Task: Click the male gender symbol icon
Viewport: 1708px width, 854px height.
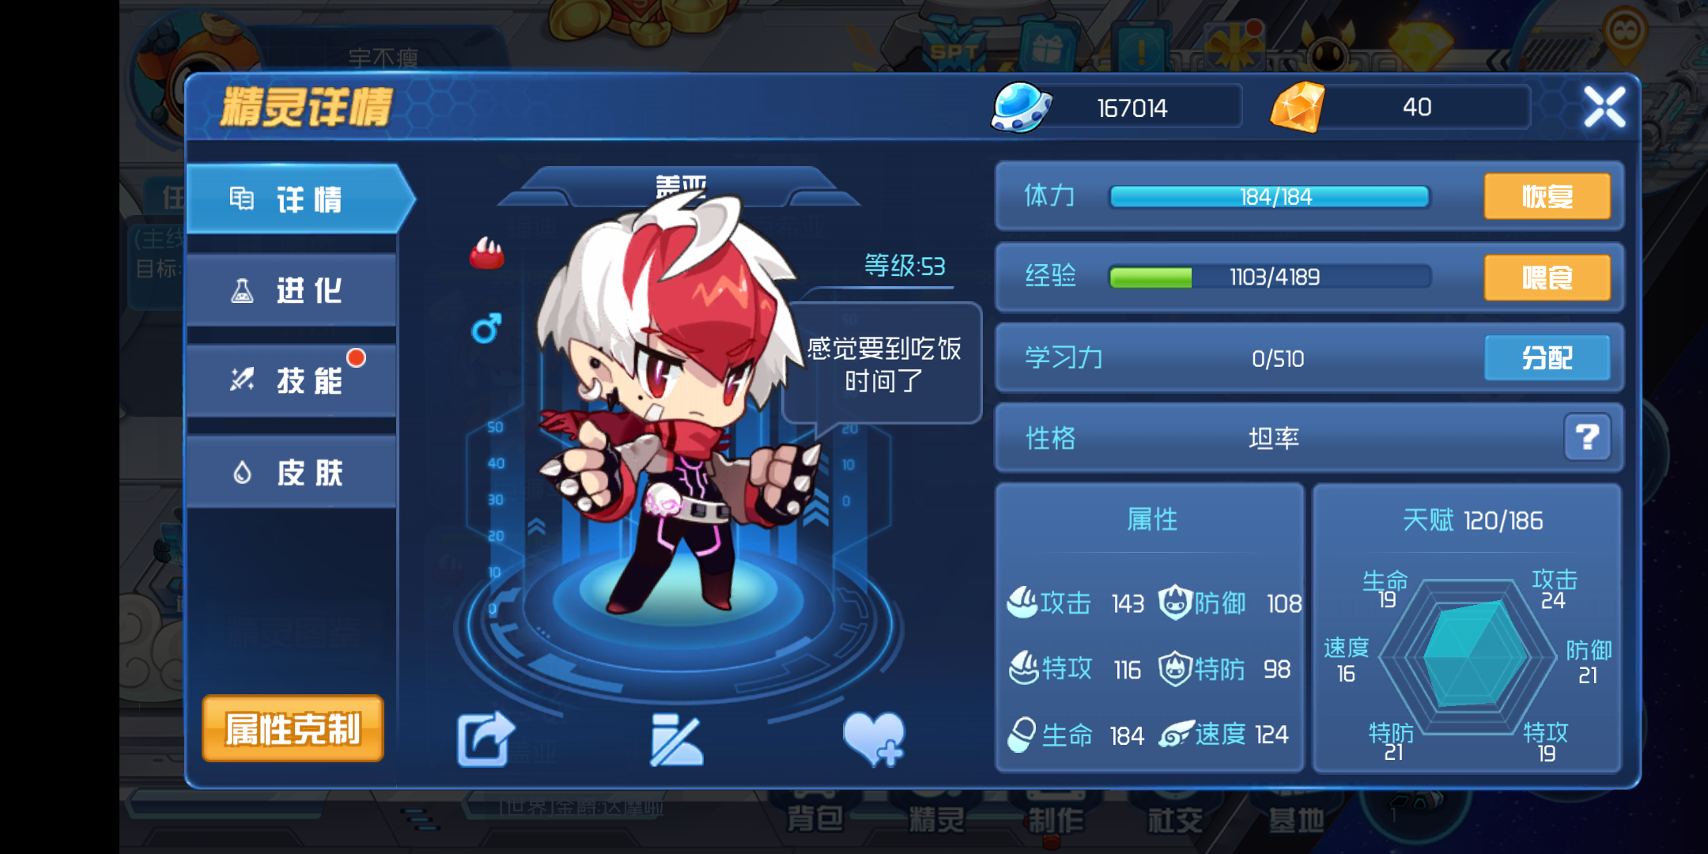Action: 486,328
